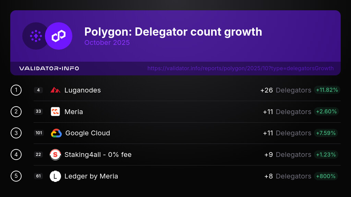Click the Polygon Delegator count growth title
This screenshot has height=197, width=351.
point(173,32)
